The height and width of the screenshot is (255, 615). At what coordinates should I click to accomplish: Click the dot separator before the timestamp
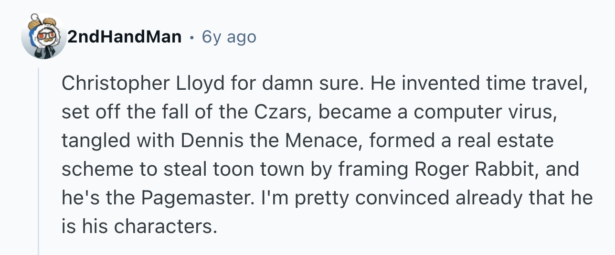[x=191, y=37]
